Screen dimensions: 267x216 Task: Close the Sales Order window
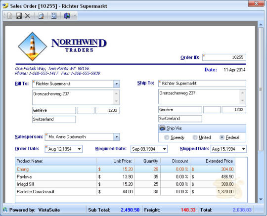click(256, 3)
